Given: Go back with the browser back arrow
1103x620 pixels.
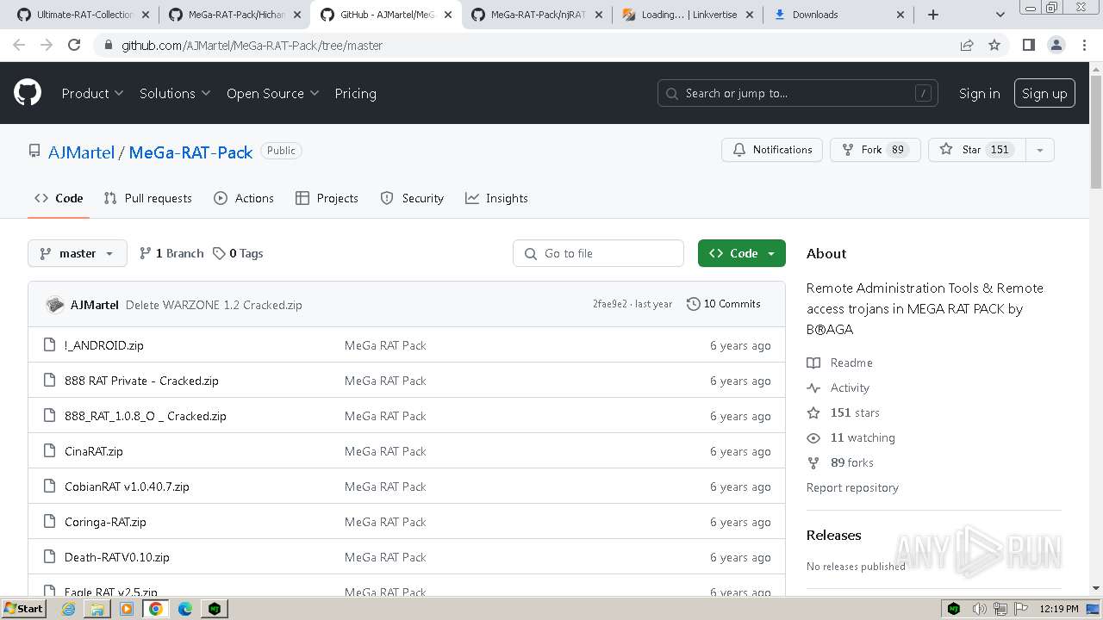Looking at the screenshot, I should [19, 45].
